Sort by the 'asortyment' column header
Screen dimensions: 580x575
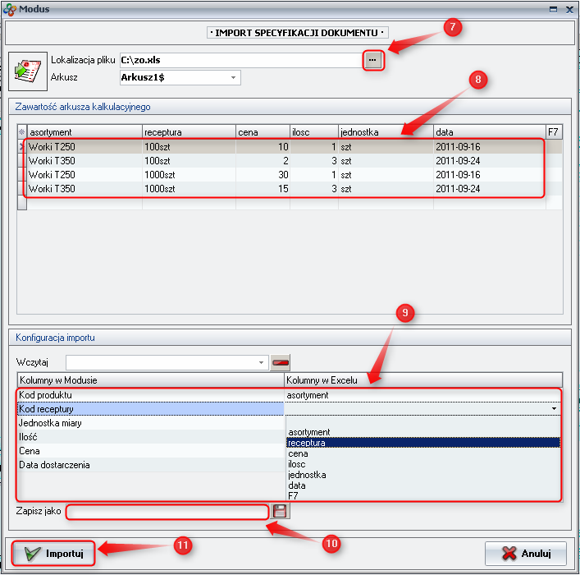pyautogui.click(x=84, y=131)
